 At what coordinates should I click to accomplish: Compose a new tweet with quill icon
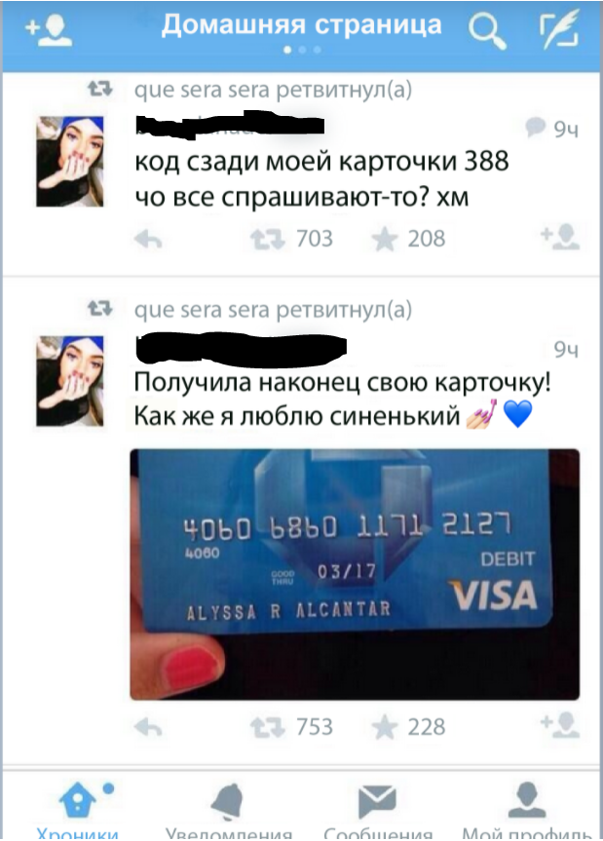(559, 29)
